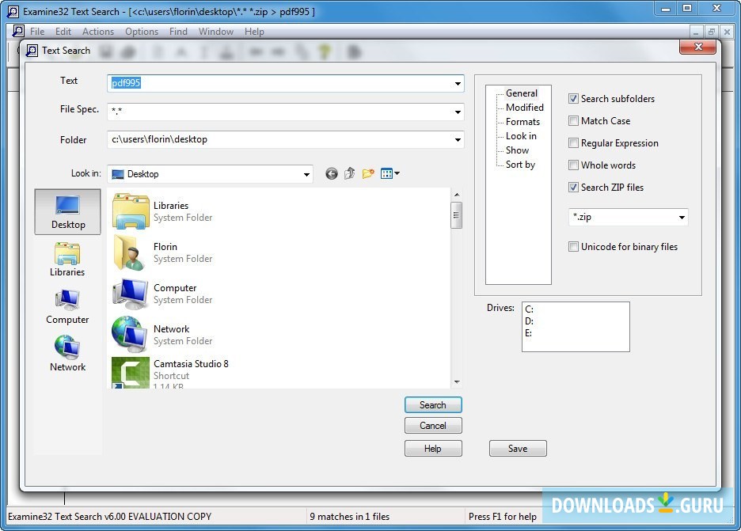Click the Up One Level folder icon
The width and height of the screenshot is (741, 531).
[x=349, y=173]
